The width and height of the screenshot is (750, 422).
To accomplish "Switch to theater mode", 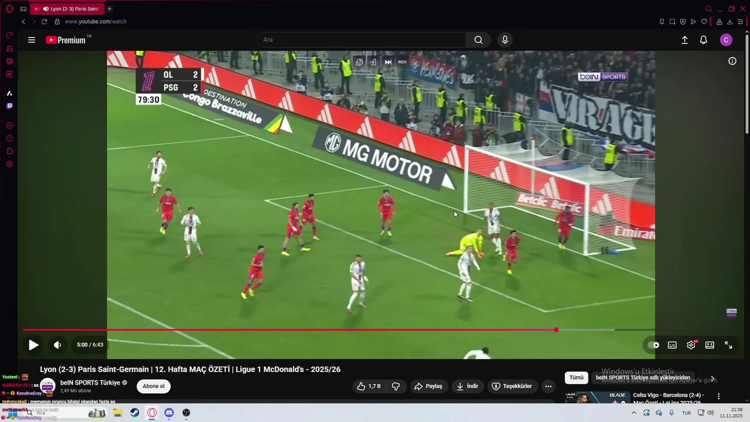I will (x=710, y=345).
